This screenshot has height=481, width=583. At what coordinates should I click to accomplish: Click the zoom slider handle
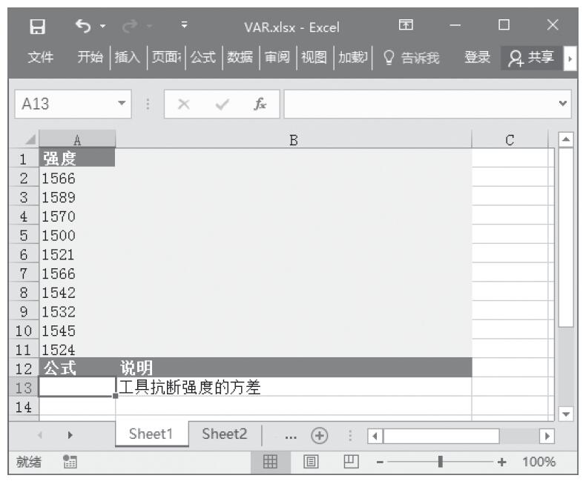tap(441, 462)
